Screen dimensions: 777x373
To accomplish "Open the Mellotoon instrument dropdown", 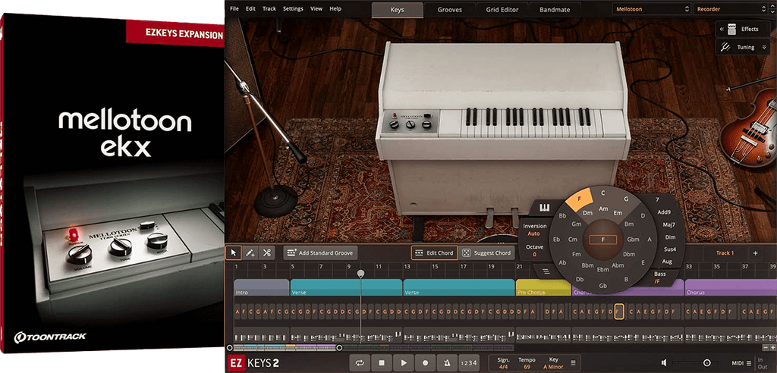I will [x=652, y=9].
